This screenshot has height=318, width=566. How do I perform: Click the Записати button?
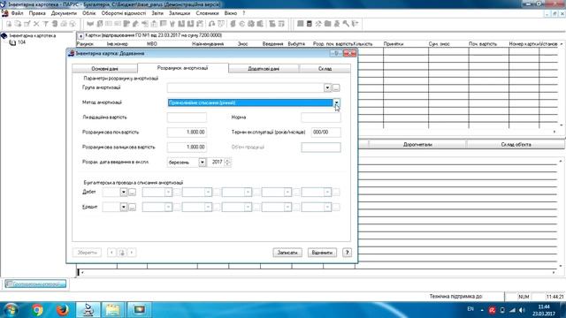click(x=287, y=253)
